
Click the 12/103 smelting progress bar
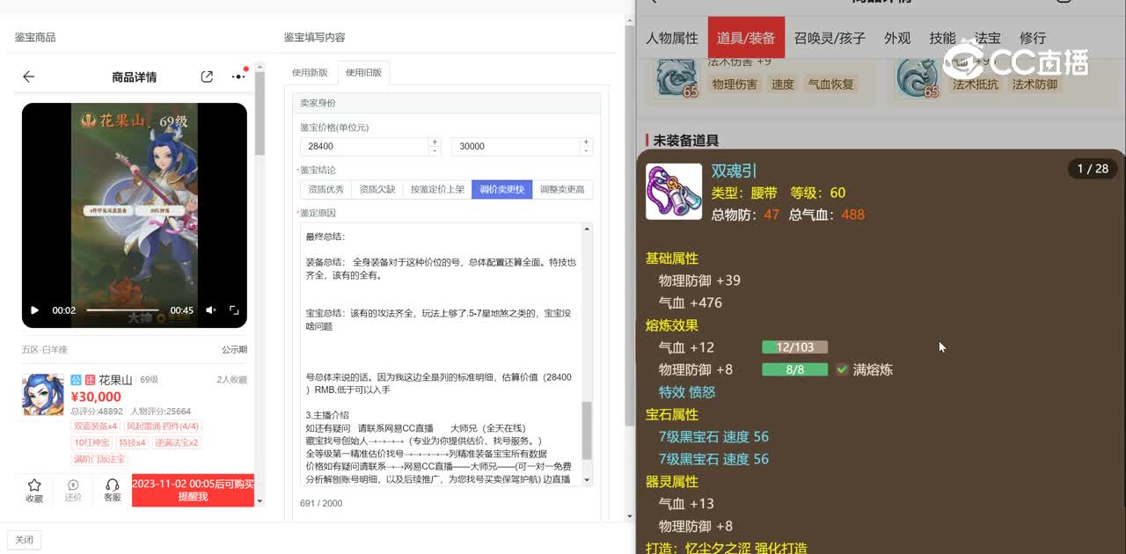tap(794, 347)
